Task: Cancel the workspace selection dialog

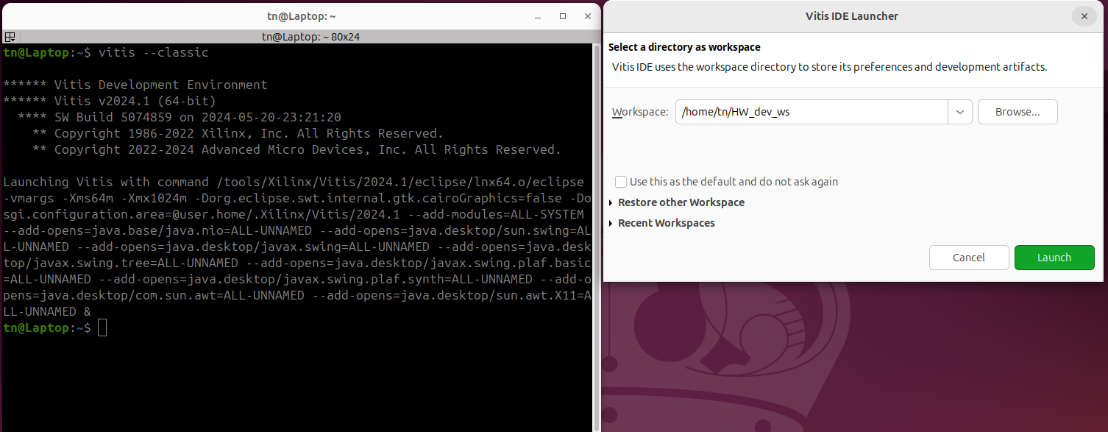Action: [x=968, y=258]
